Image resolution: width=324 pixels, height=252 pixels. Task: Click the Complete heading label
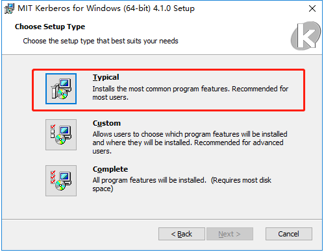click(x=110, y=169)
